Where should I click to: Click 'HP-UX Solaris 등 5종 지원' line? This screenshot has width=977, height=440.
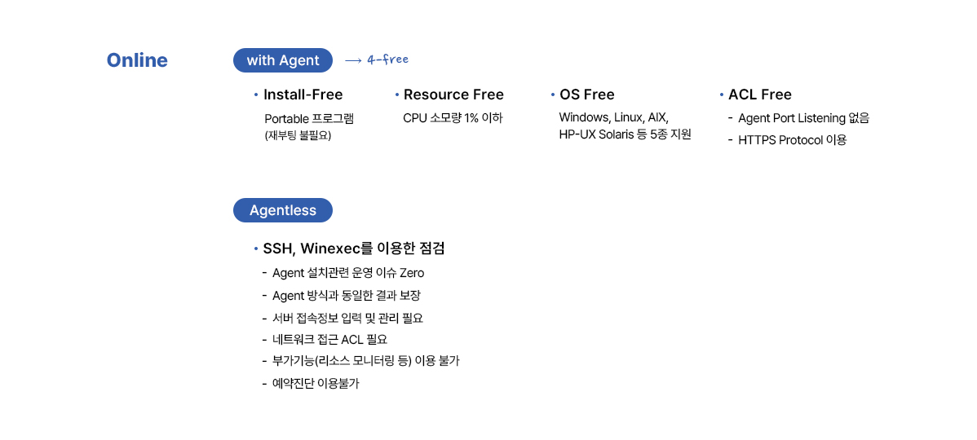point(625,134)
